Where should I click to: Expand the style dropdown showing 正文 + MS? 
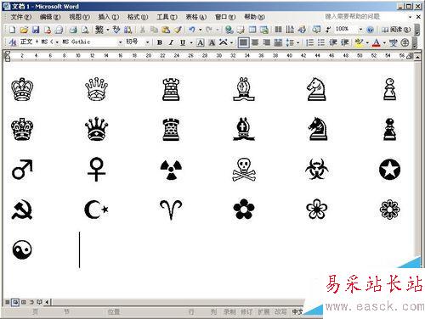[57, 42]
